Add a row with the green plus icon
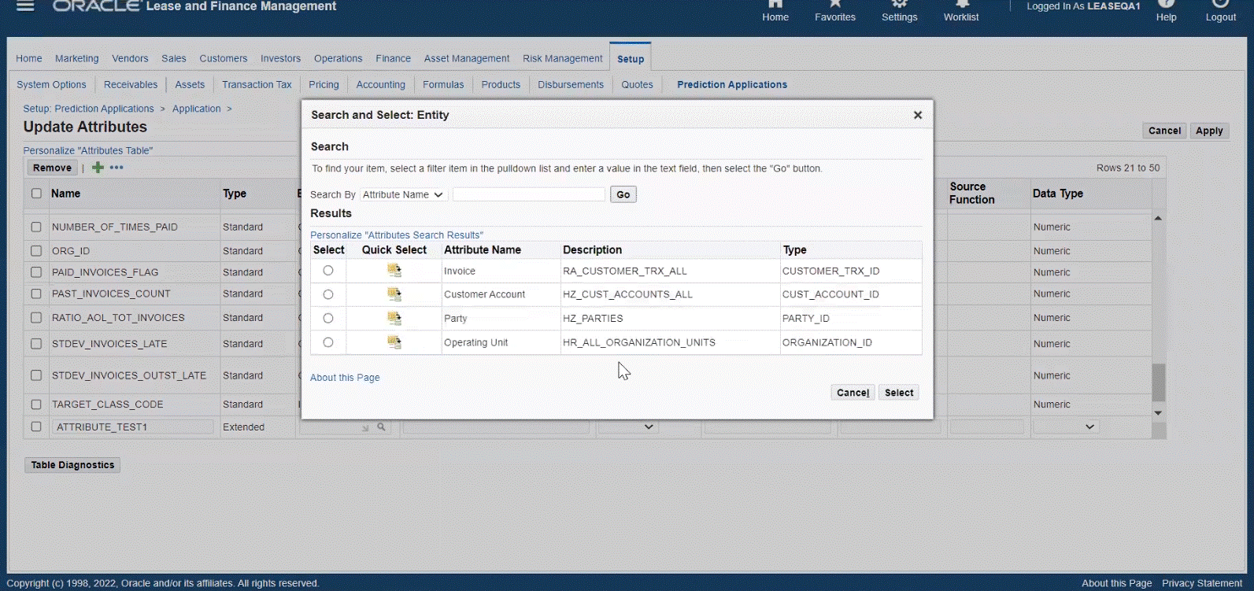Screen dimensions: 1254x591 pyautogui.click(x=98, y=168)
